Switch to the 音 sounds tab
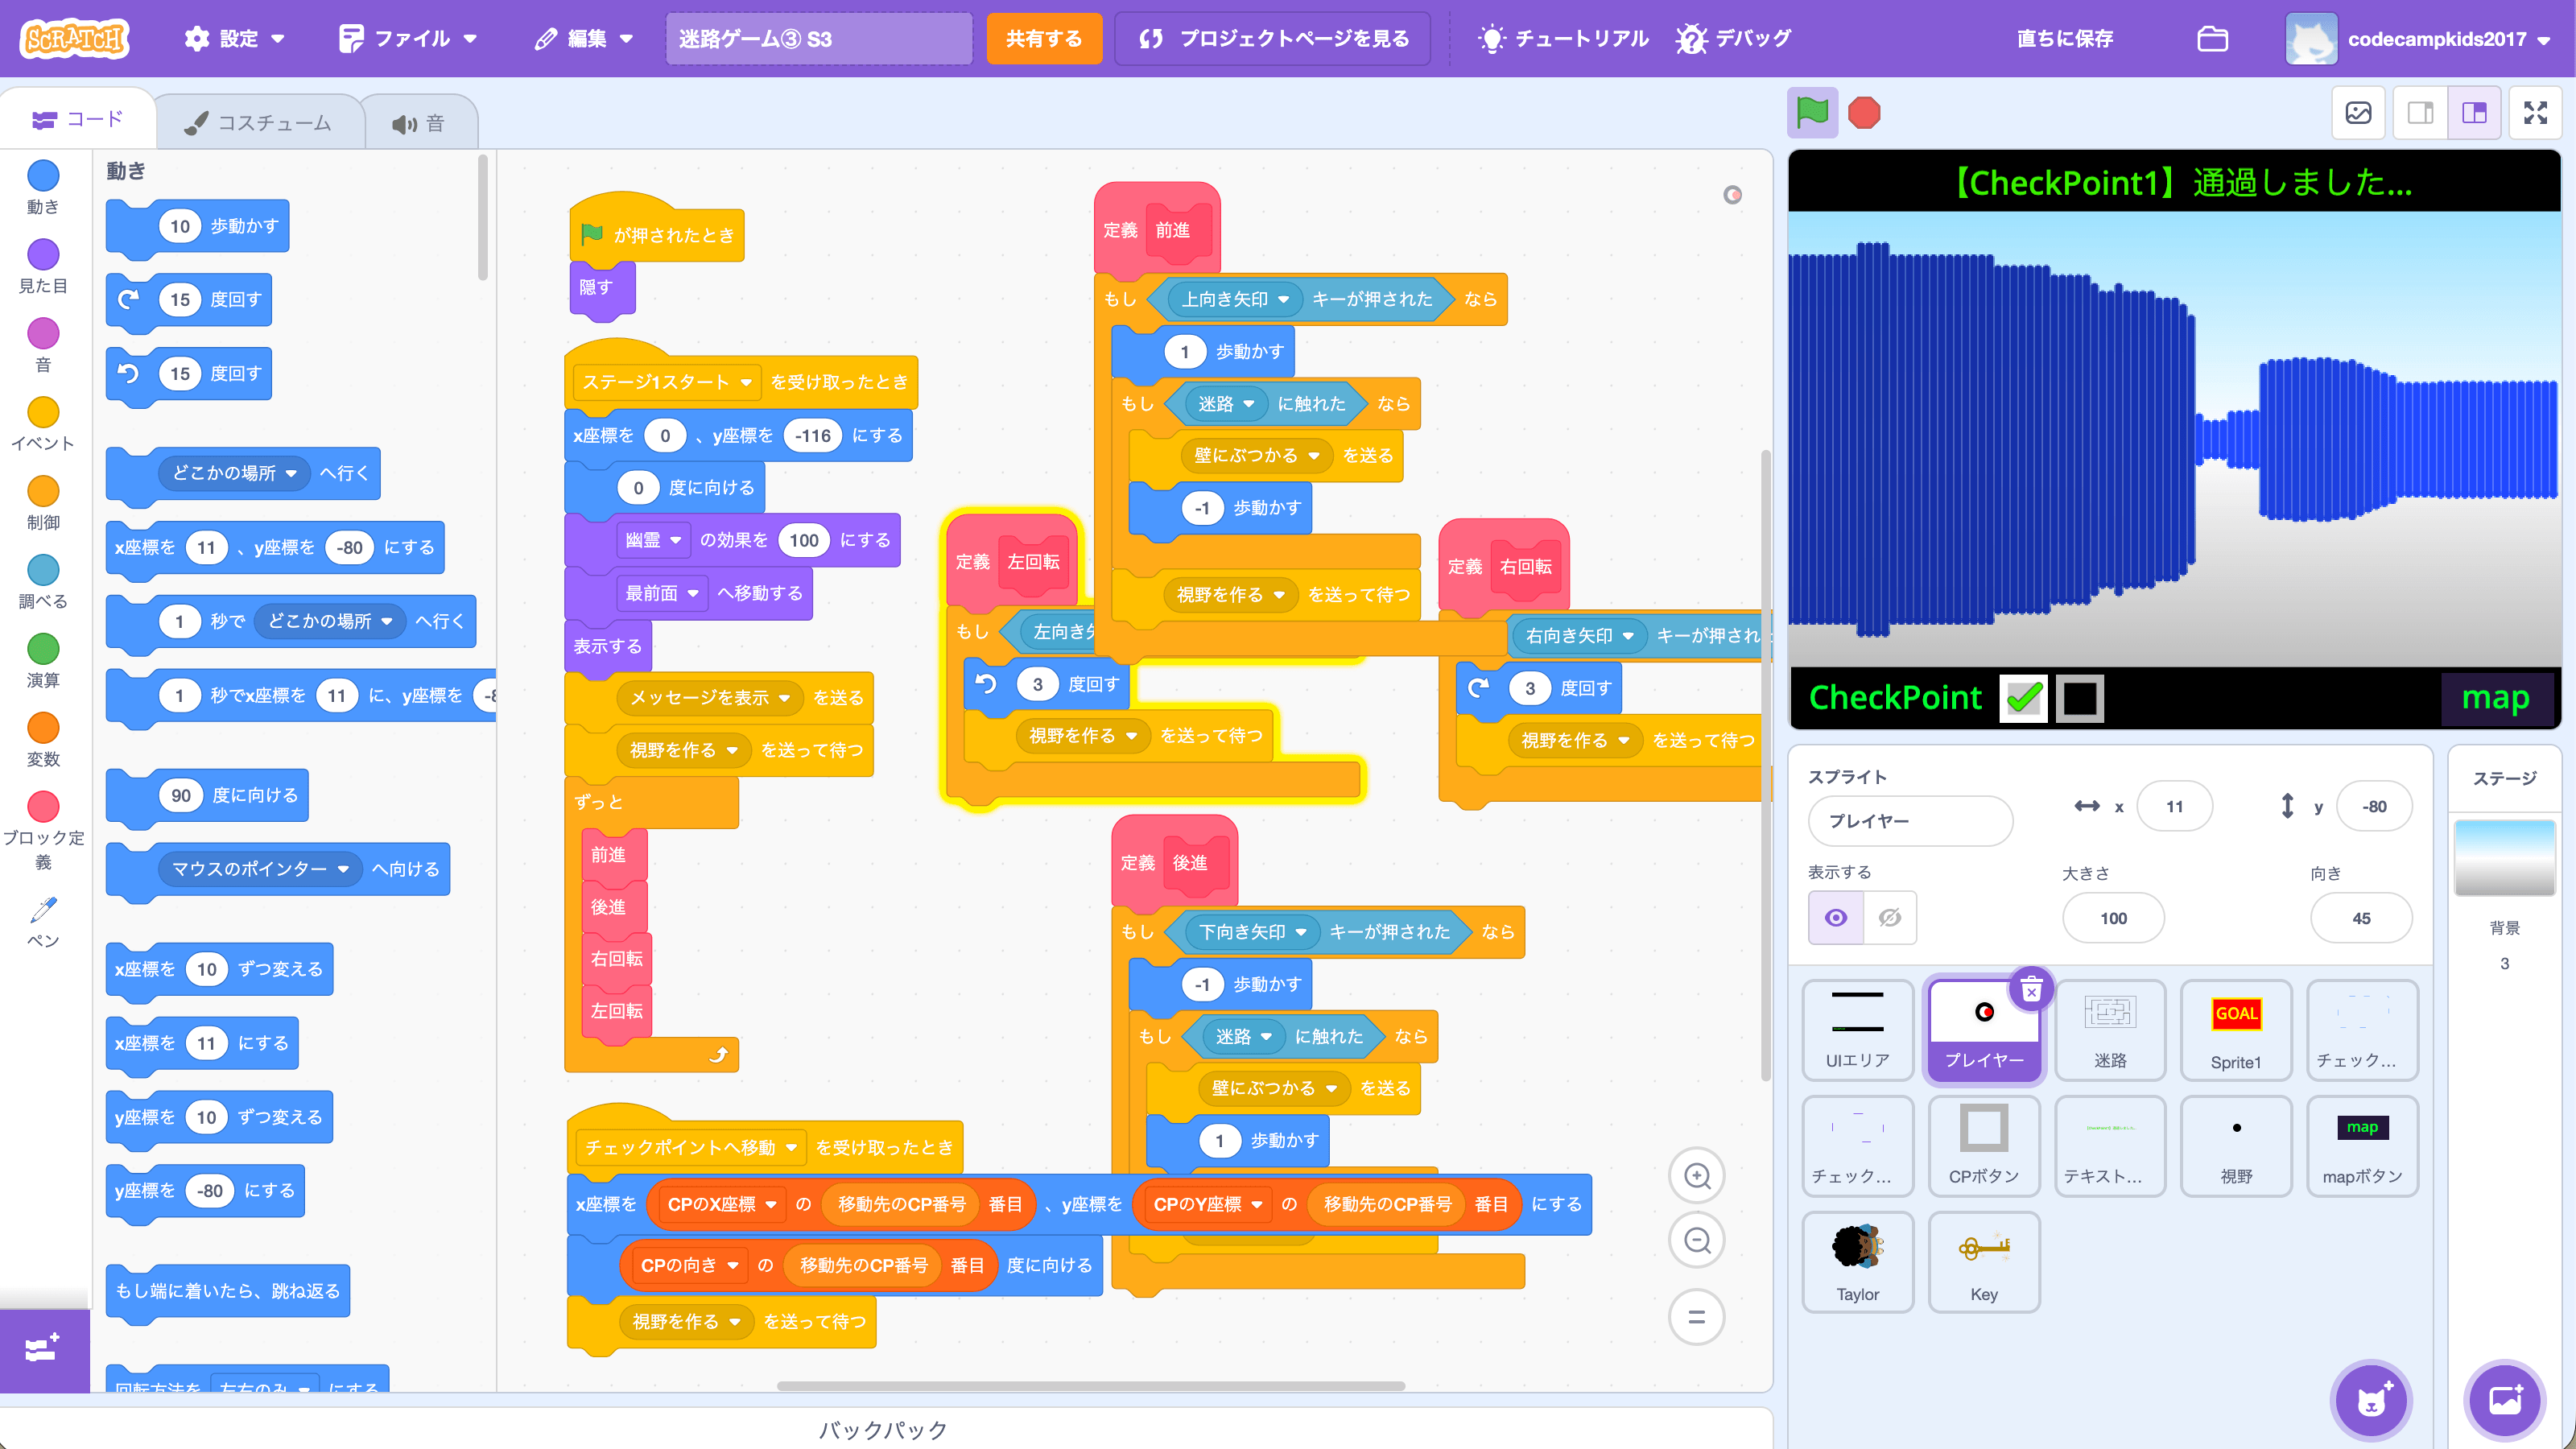The height and width of the screenshot is (1449, 2576). pyautogui.click(x=418, y=123)
